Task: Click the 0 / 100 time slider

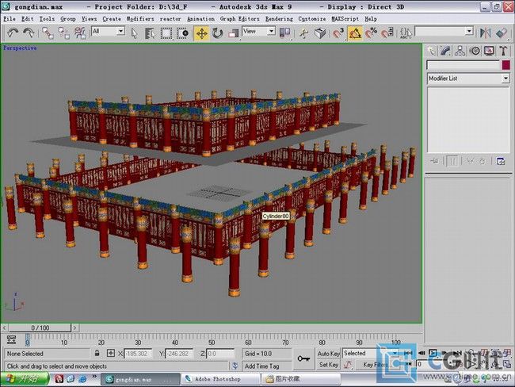Action: click(x=40, y=328)
